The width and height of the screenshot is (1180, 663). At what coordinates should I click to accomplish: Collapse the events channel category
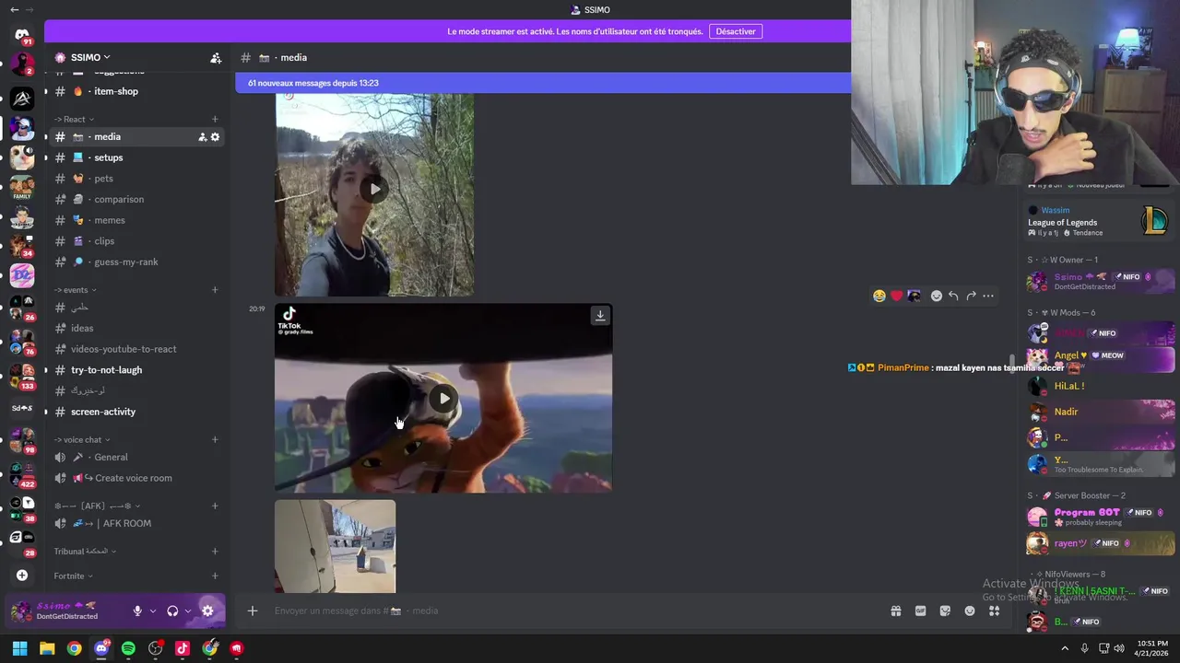tap(76, 290)
